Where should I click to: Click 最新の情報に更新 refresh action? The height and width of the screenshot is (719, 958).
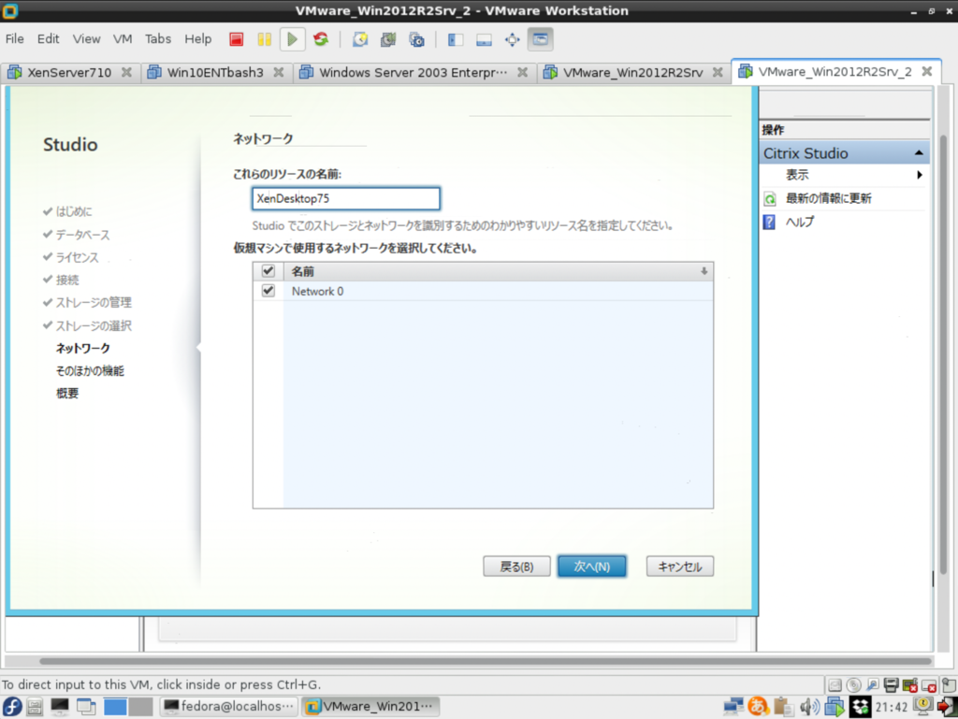[x=829, y=198]
